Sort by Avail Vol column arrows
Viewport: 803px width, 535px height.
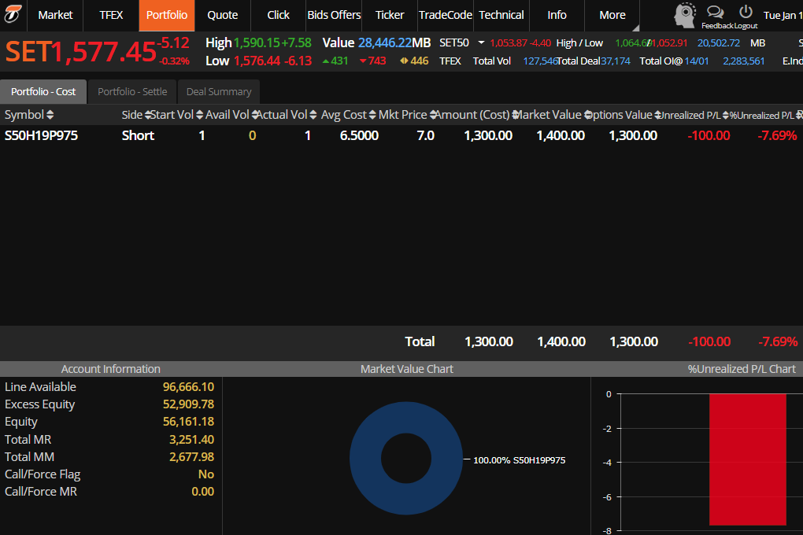(254, 115)
